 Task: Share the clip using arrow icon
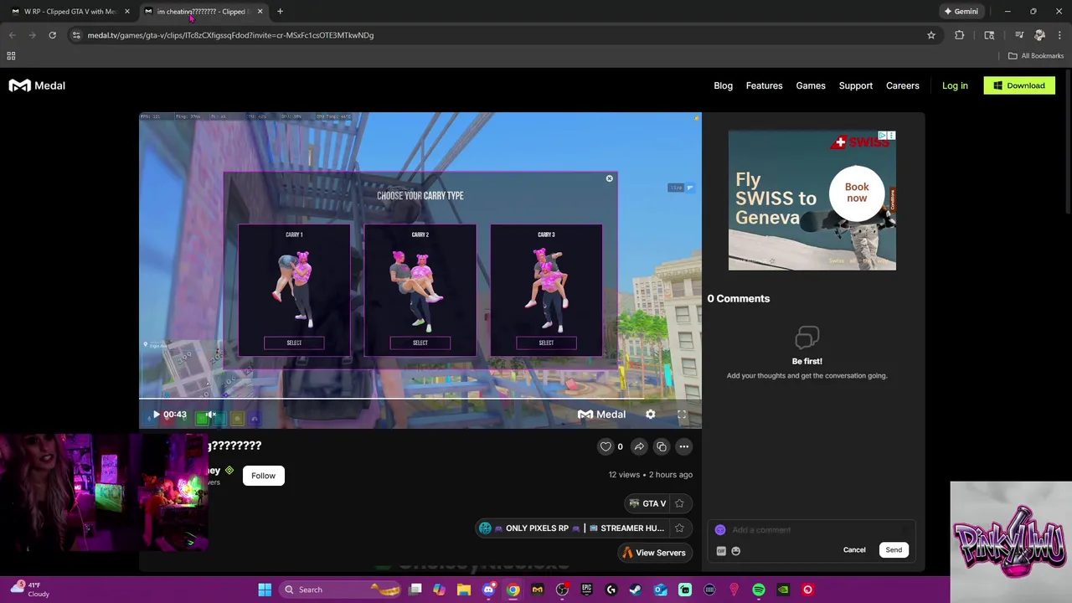click(639, 446)
